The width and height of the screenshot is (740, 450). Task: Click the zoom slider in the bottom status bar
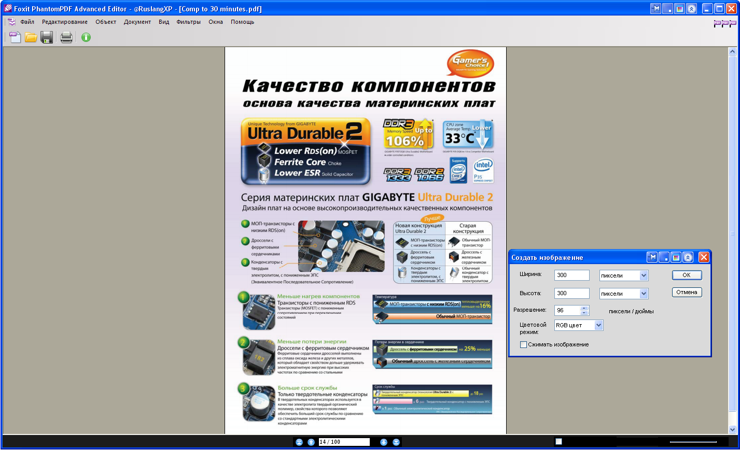(693, 442)
